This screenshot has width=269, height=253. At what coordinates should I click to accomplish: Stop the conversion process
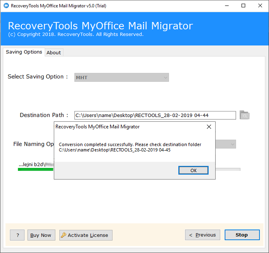coord(242,235)
